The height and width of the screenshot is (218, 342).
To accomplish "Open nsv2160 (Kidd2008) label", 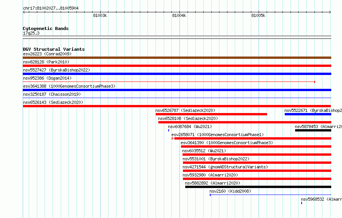I will 230,191.
